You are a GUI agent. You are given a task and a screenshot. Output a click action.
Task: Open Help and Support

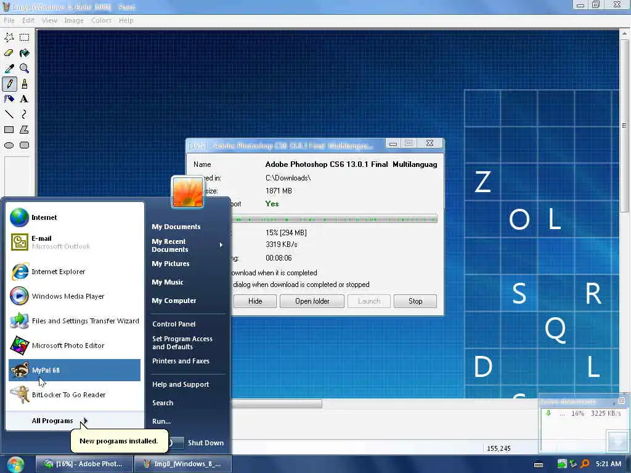pos(181,384)
